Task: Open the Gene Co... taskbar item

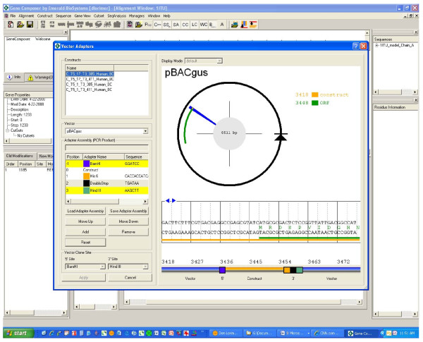Action: tap(361, 334)
